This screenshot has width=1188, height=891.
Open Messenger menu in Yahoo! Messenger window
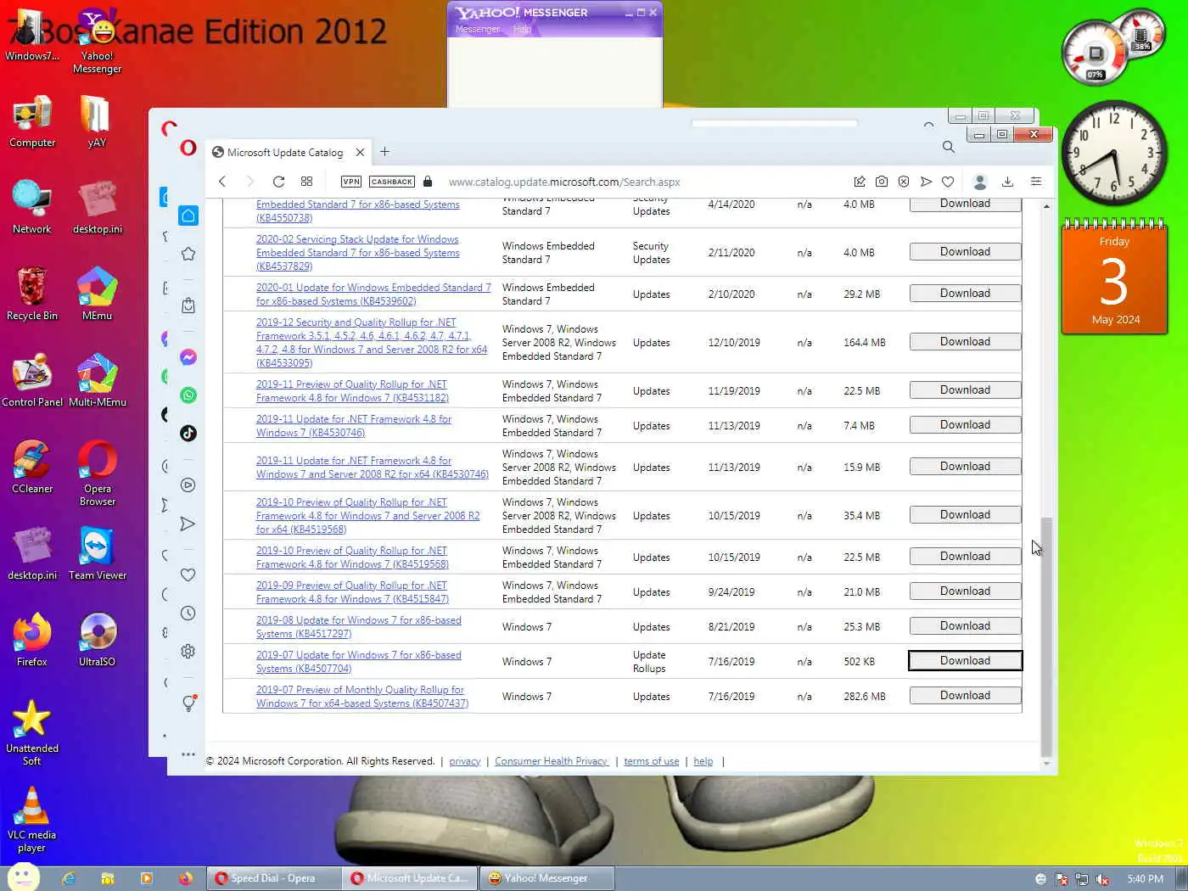click(x=478, y=30)
